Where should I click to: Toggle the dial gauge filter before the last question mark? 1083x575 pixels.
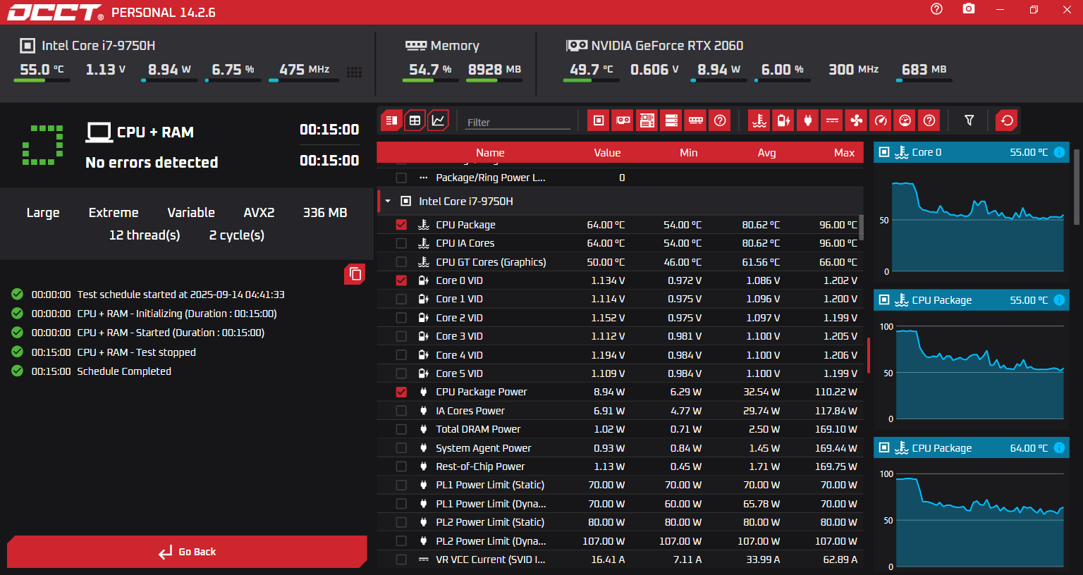905,120
